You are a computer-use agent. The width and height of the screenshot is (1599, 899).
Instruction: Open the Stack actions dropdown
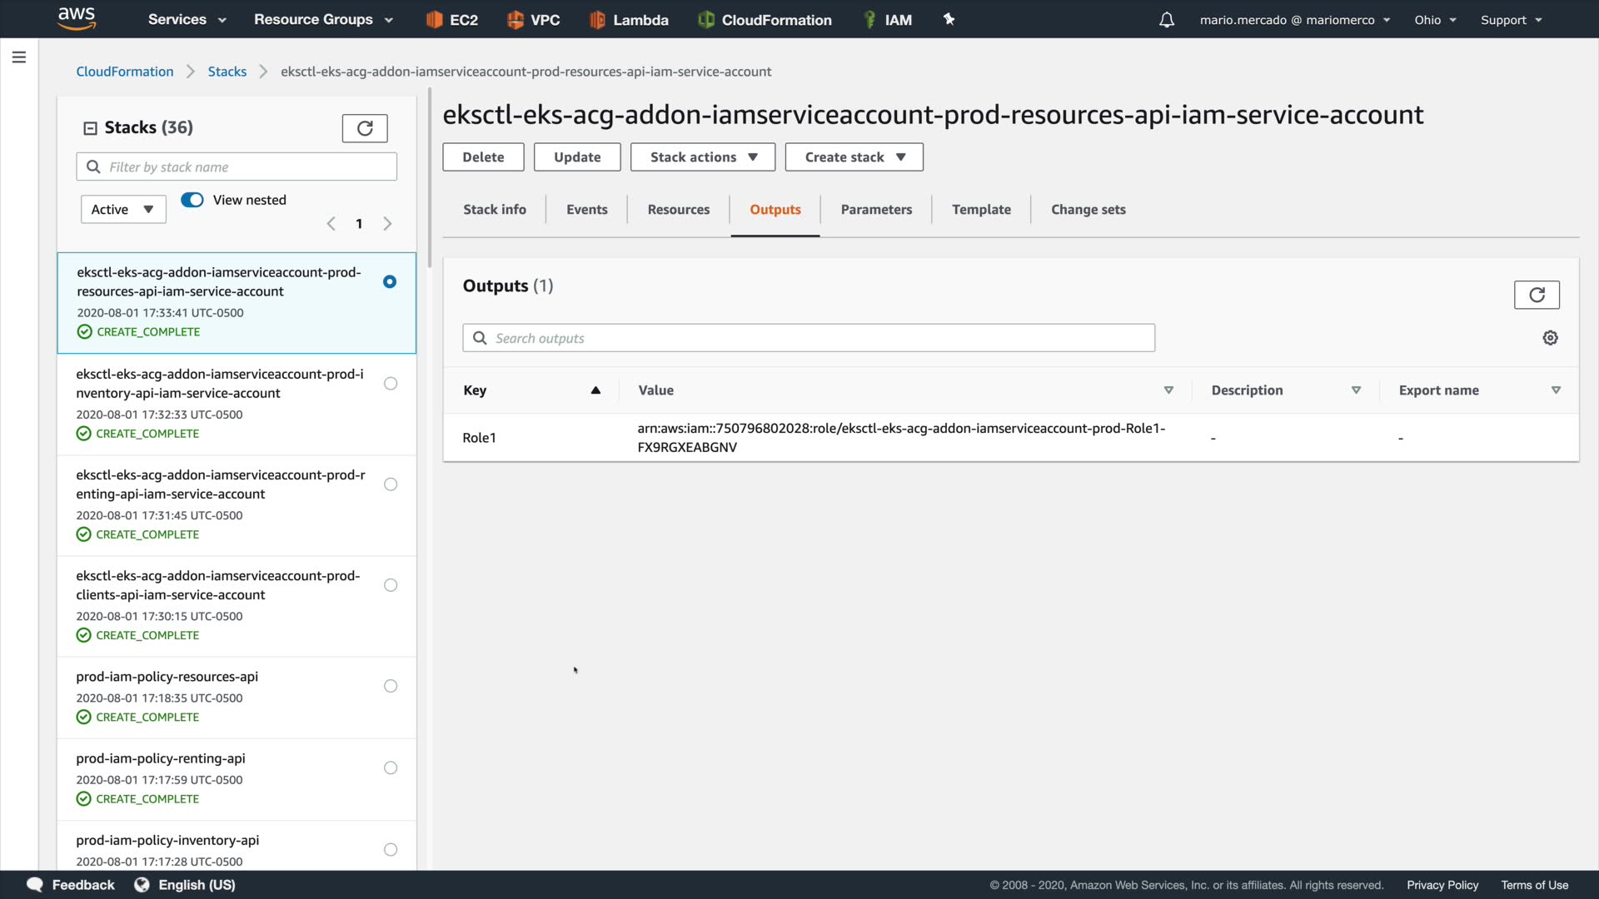pyautogui.click(x=702, y=157)
